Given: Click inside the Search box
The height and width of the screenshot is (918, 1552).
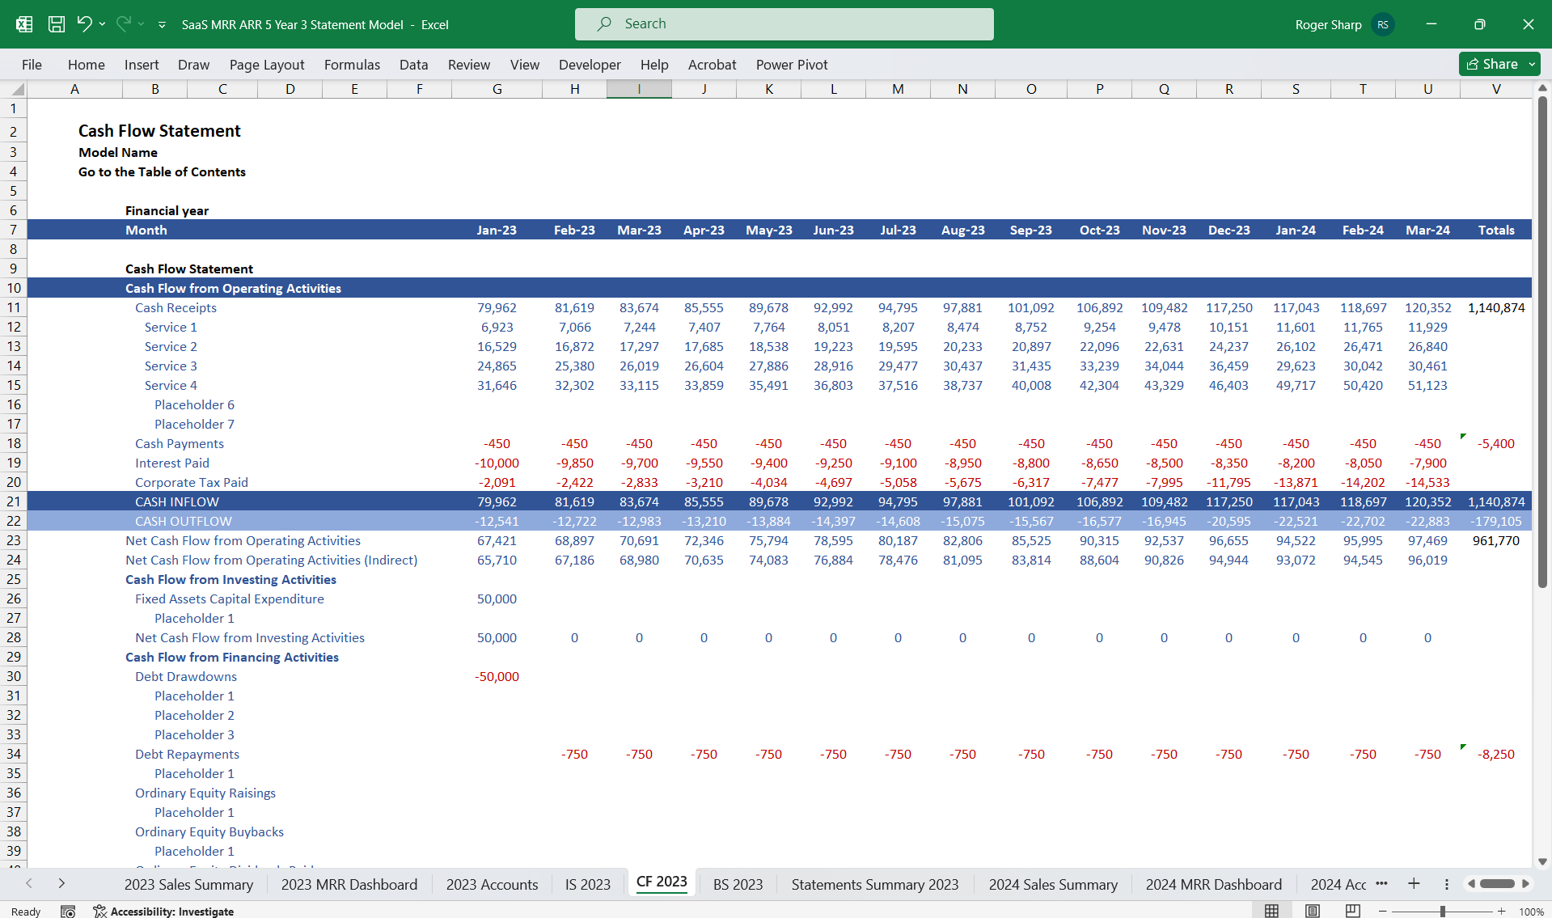Looking at the screenshot, I should click(783, 23).
